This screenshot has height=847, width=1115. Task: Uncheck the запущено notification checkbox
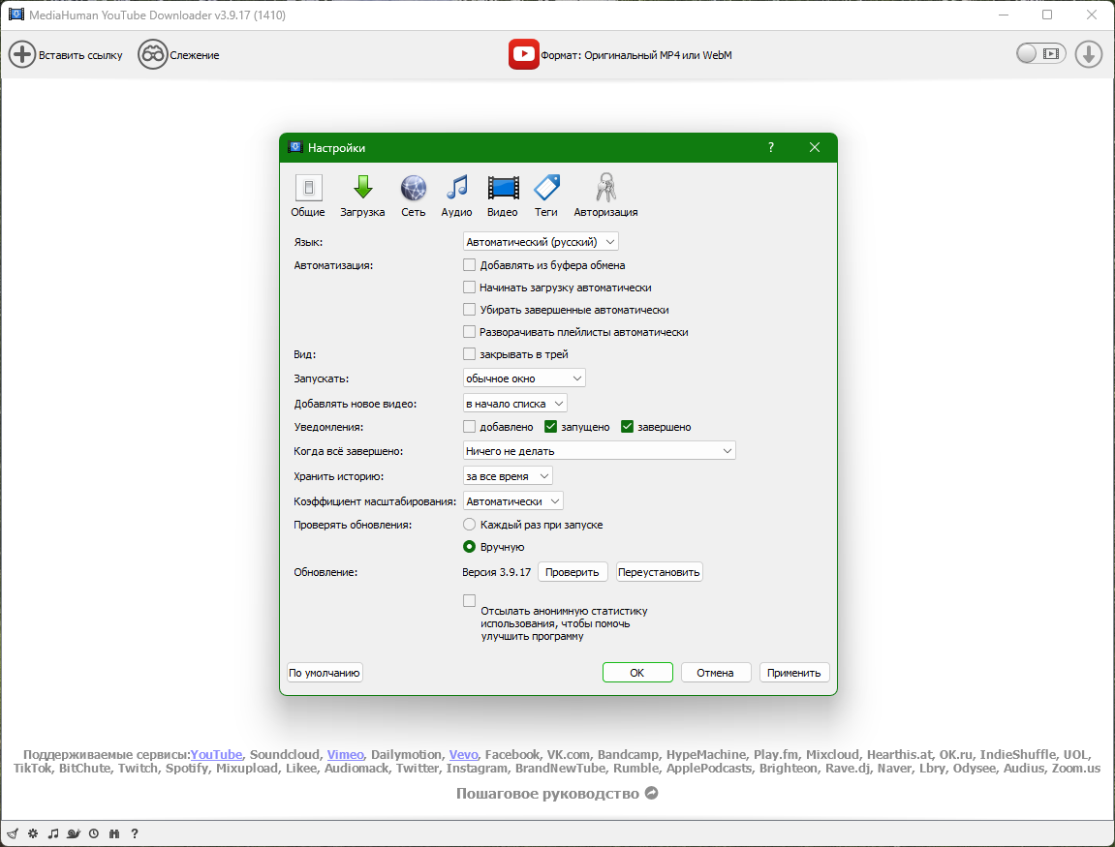coord(551,427)
